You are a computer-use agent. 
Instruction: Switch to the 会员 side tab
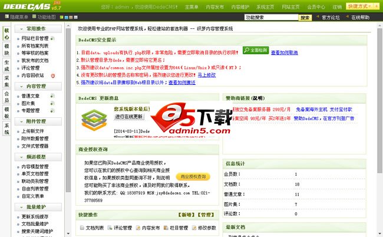(x=6, y=97)
